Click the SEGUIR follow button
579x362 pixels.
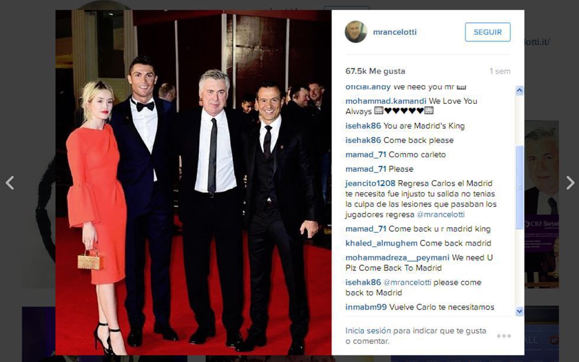tap(487, 32)
